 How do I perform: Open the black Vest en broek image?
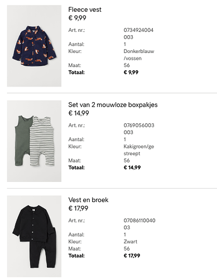34,236
